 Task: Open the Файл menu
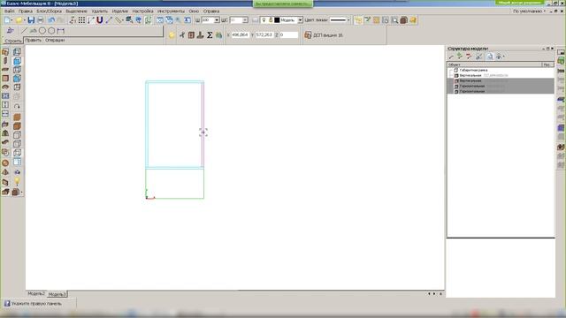click(10, 11)
